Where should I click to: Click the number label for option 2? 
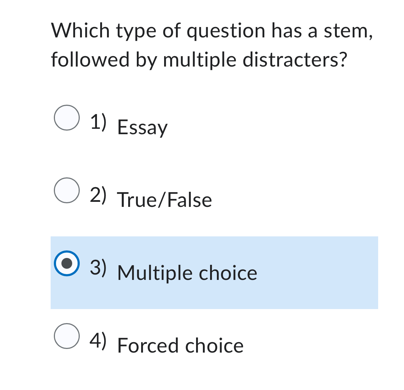click(98, 195)
